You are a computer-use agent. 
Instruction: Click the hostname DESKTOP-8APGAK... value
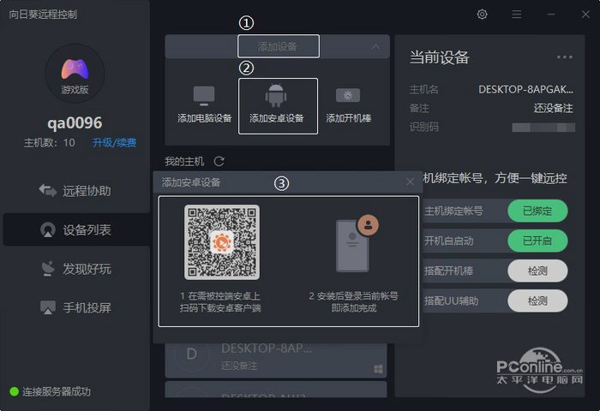[x=525, y=89]
